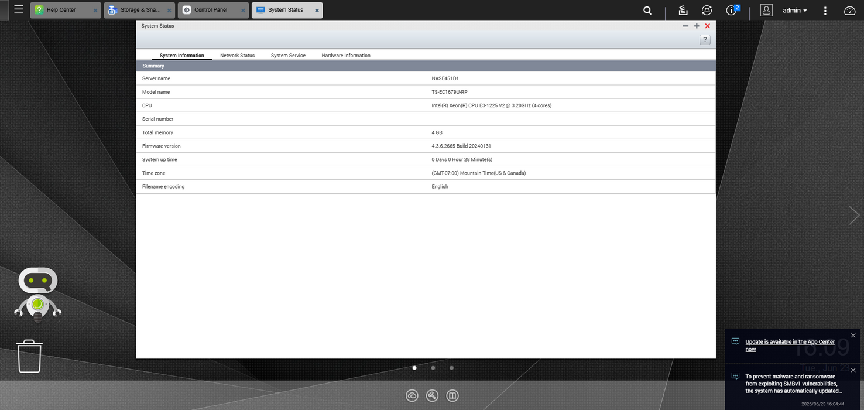Click the SMBv1 malware warning message text
The image size is (864, 410).
(793, 384)
